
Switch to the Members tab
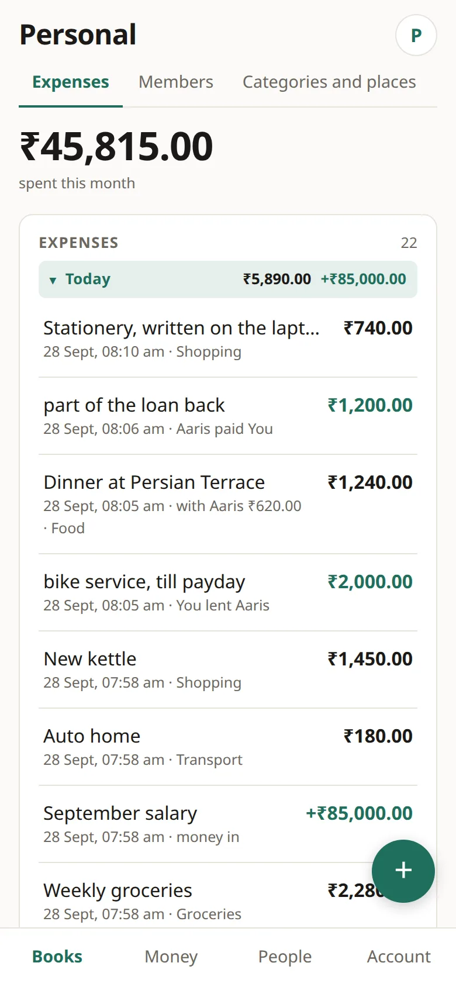(x=176, y=82)
